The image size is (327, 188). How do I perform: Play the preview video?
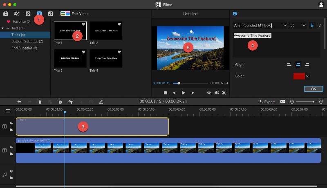click(183, 93)
